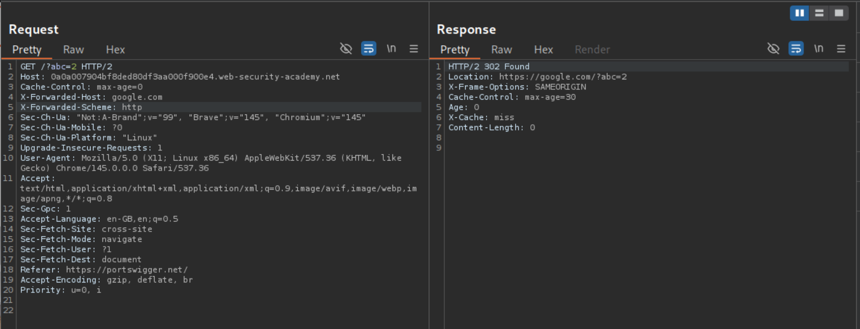The width and height of the screenshot is (860, 329).
Task: Click the GET /?abc=2 request line
Action: point(66,67)
